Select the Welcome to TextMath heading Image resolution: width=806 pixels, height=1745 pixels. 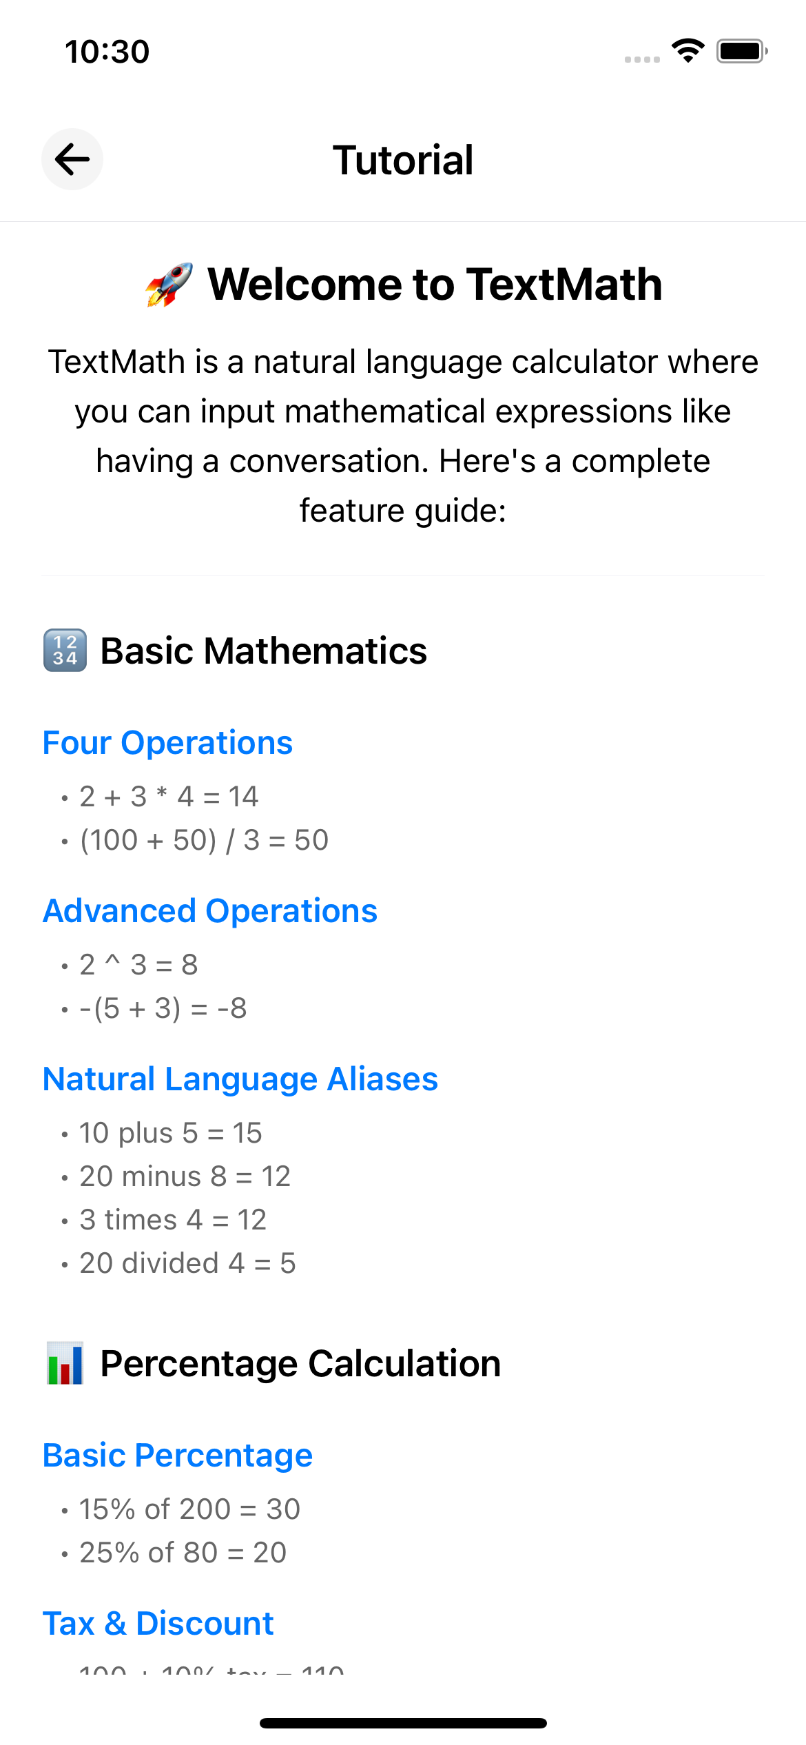tap(434, 283)
